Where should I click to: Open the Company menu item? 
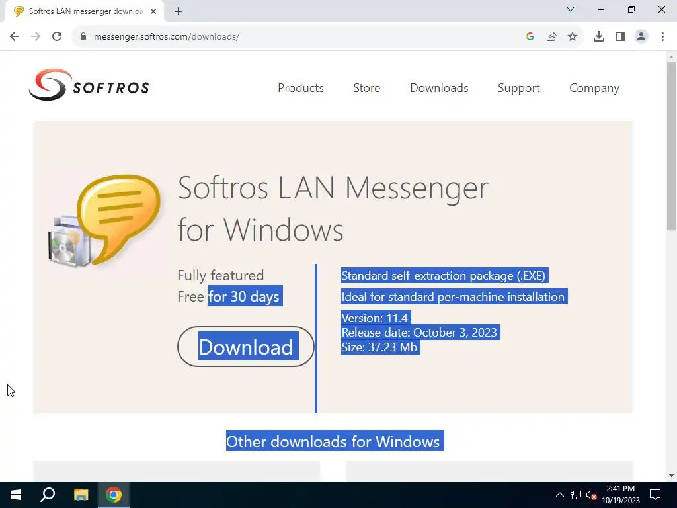coord(594,88)
